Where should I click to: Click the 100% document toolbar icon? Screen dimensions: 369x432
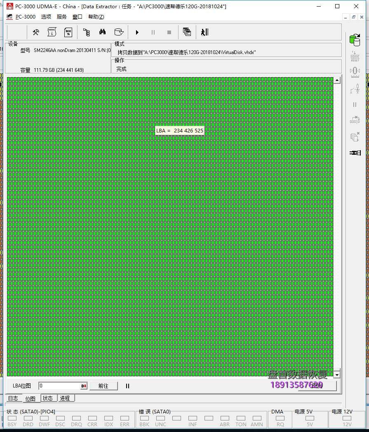coord(68,32)
